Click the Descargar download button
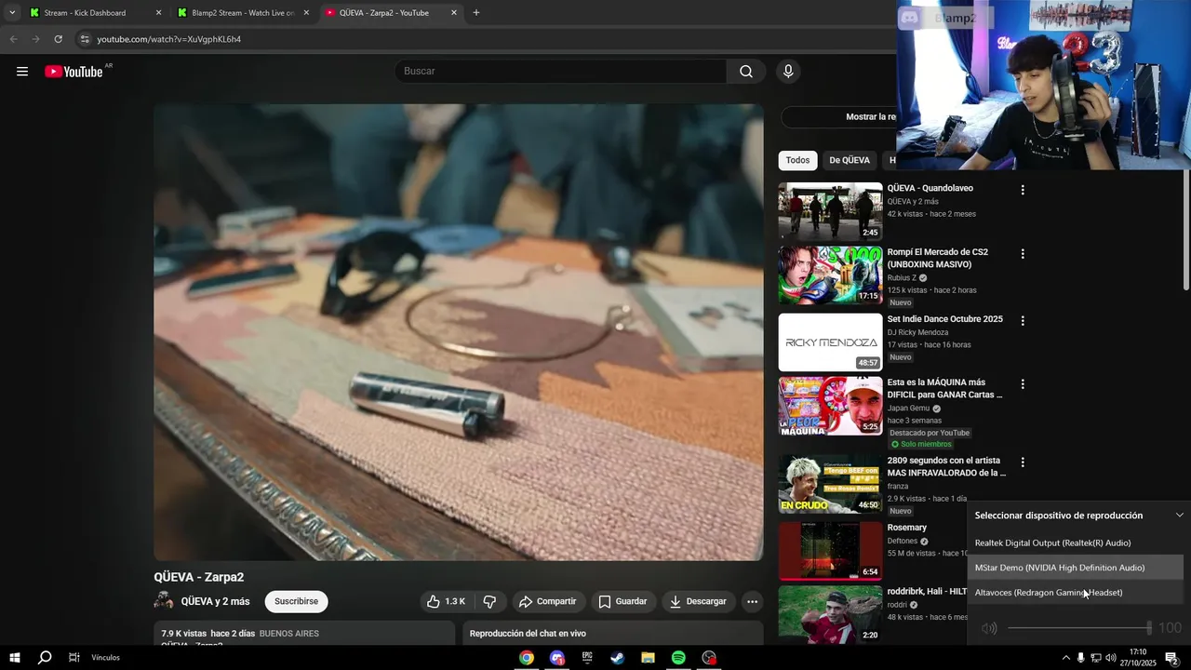 (698, 601)
